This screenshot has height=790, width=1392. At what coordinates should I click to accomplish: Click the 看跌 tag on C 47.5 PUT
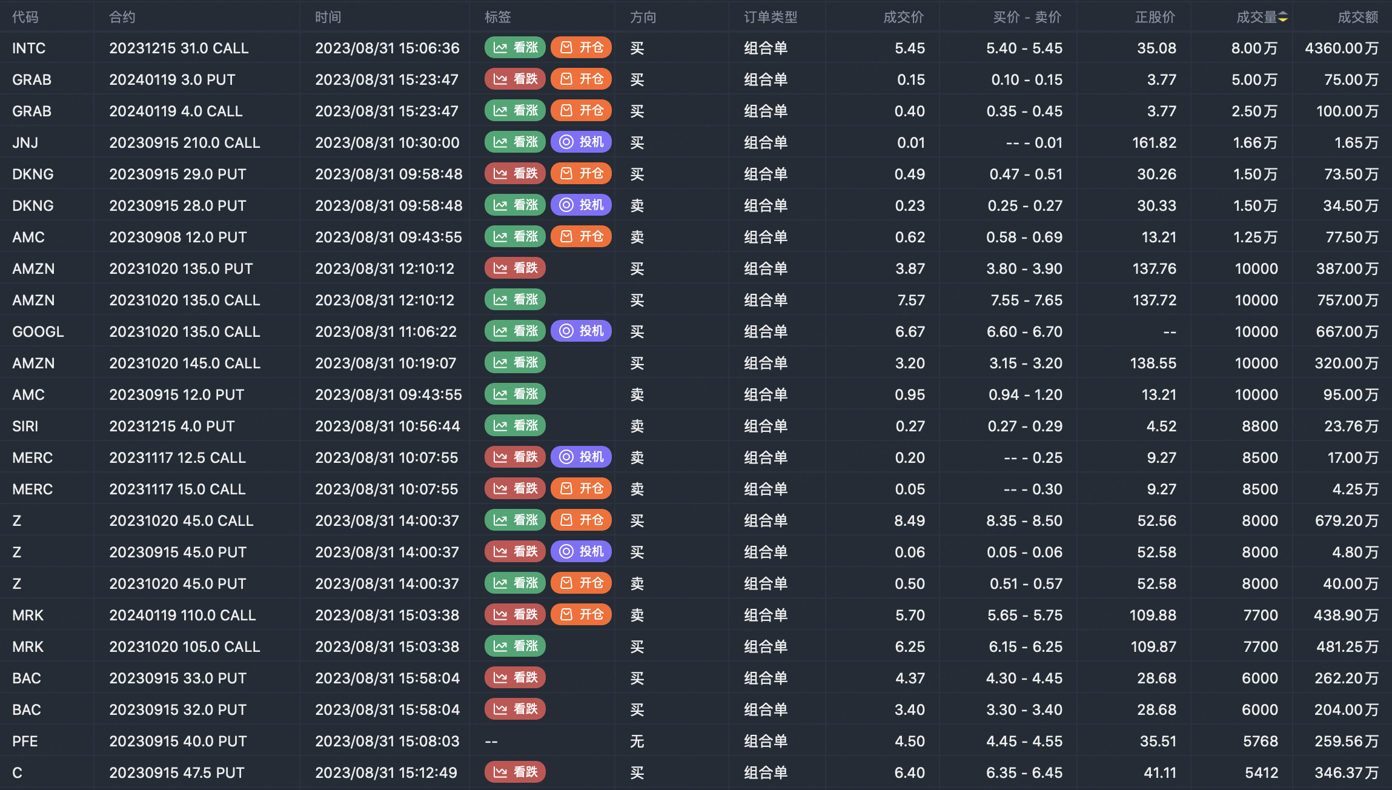[x=515, y=772]
